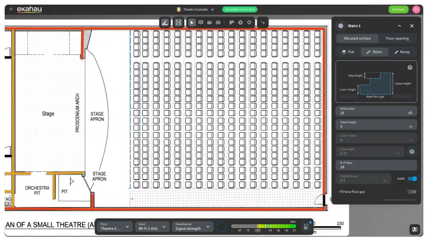427x240 pixels.
Task: Click the help icon beside Step height
Action: (x=412, y=152)
